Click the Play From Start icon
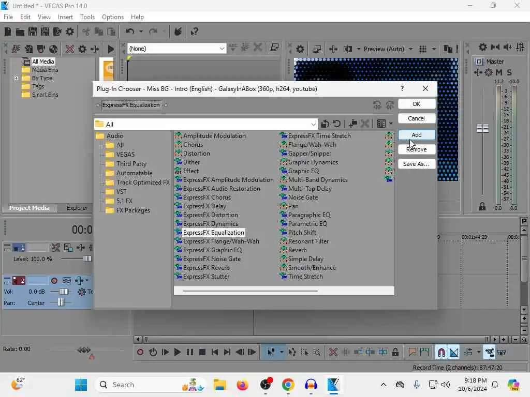The height and width of the screenshot is (397, 530). (x=165, y=353)
